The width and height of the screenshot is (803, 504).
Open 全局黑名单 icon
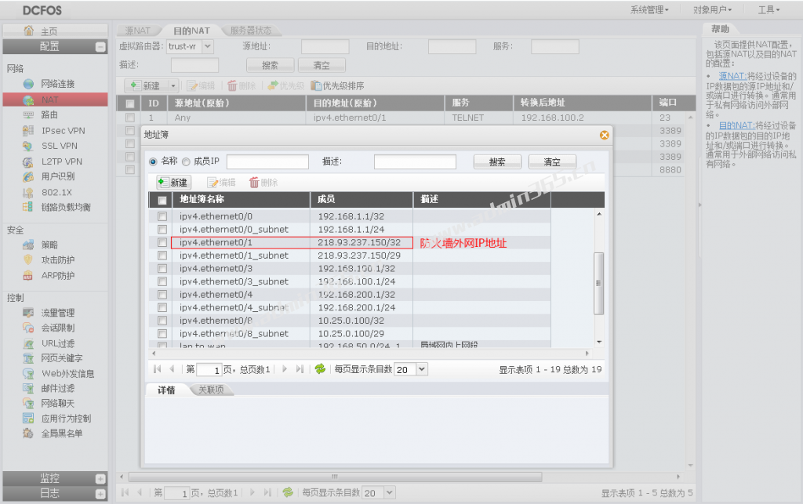[x=28, y=433]
